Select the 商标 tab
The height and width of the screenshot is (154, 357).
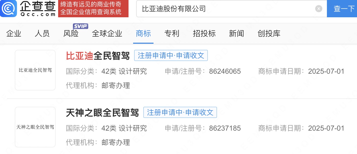(143, 34)
